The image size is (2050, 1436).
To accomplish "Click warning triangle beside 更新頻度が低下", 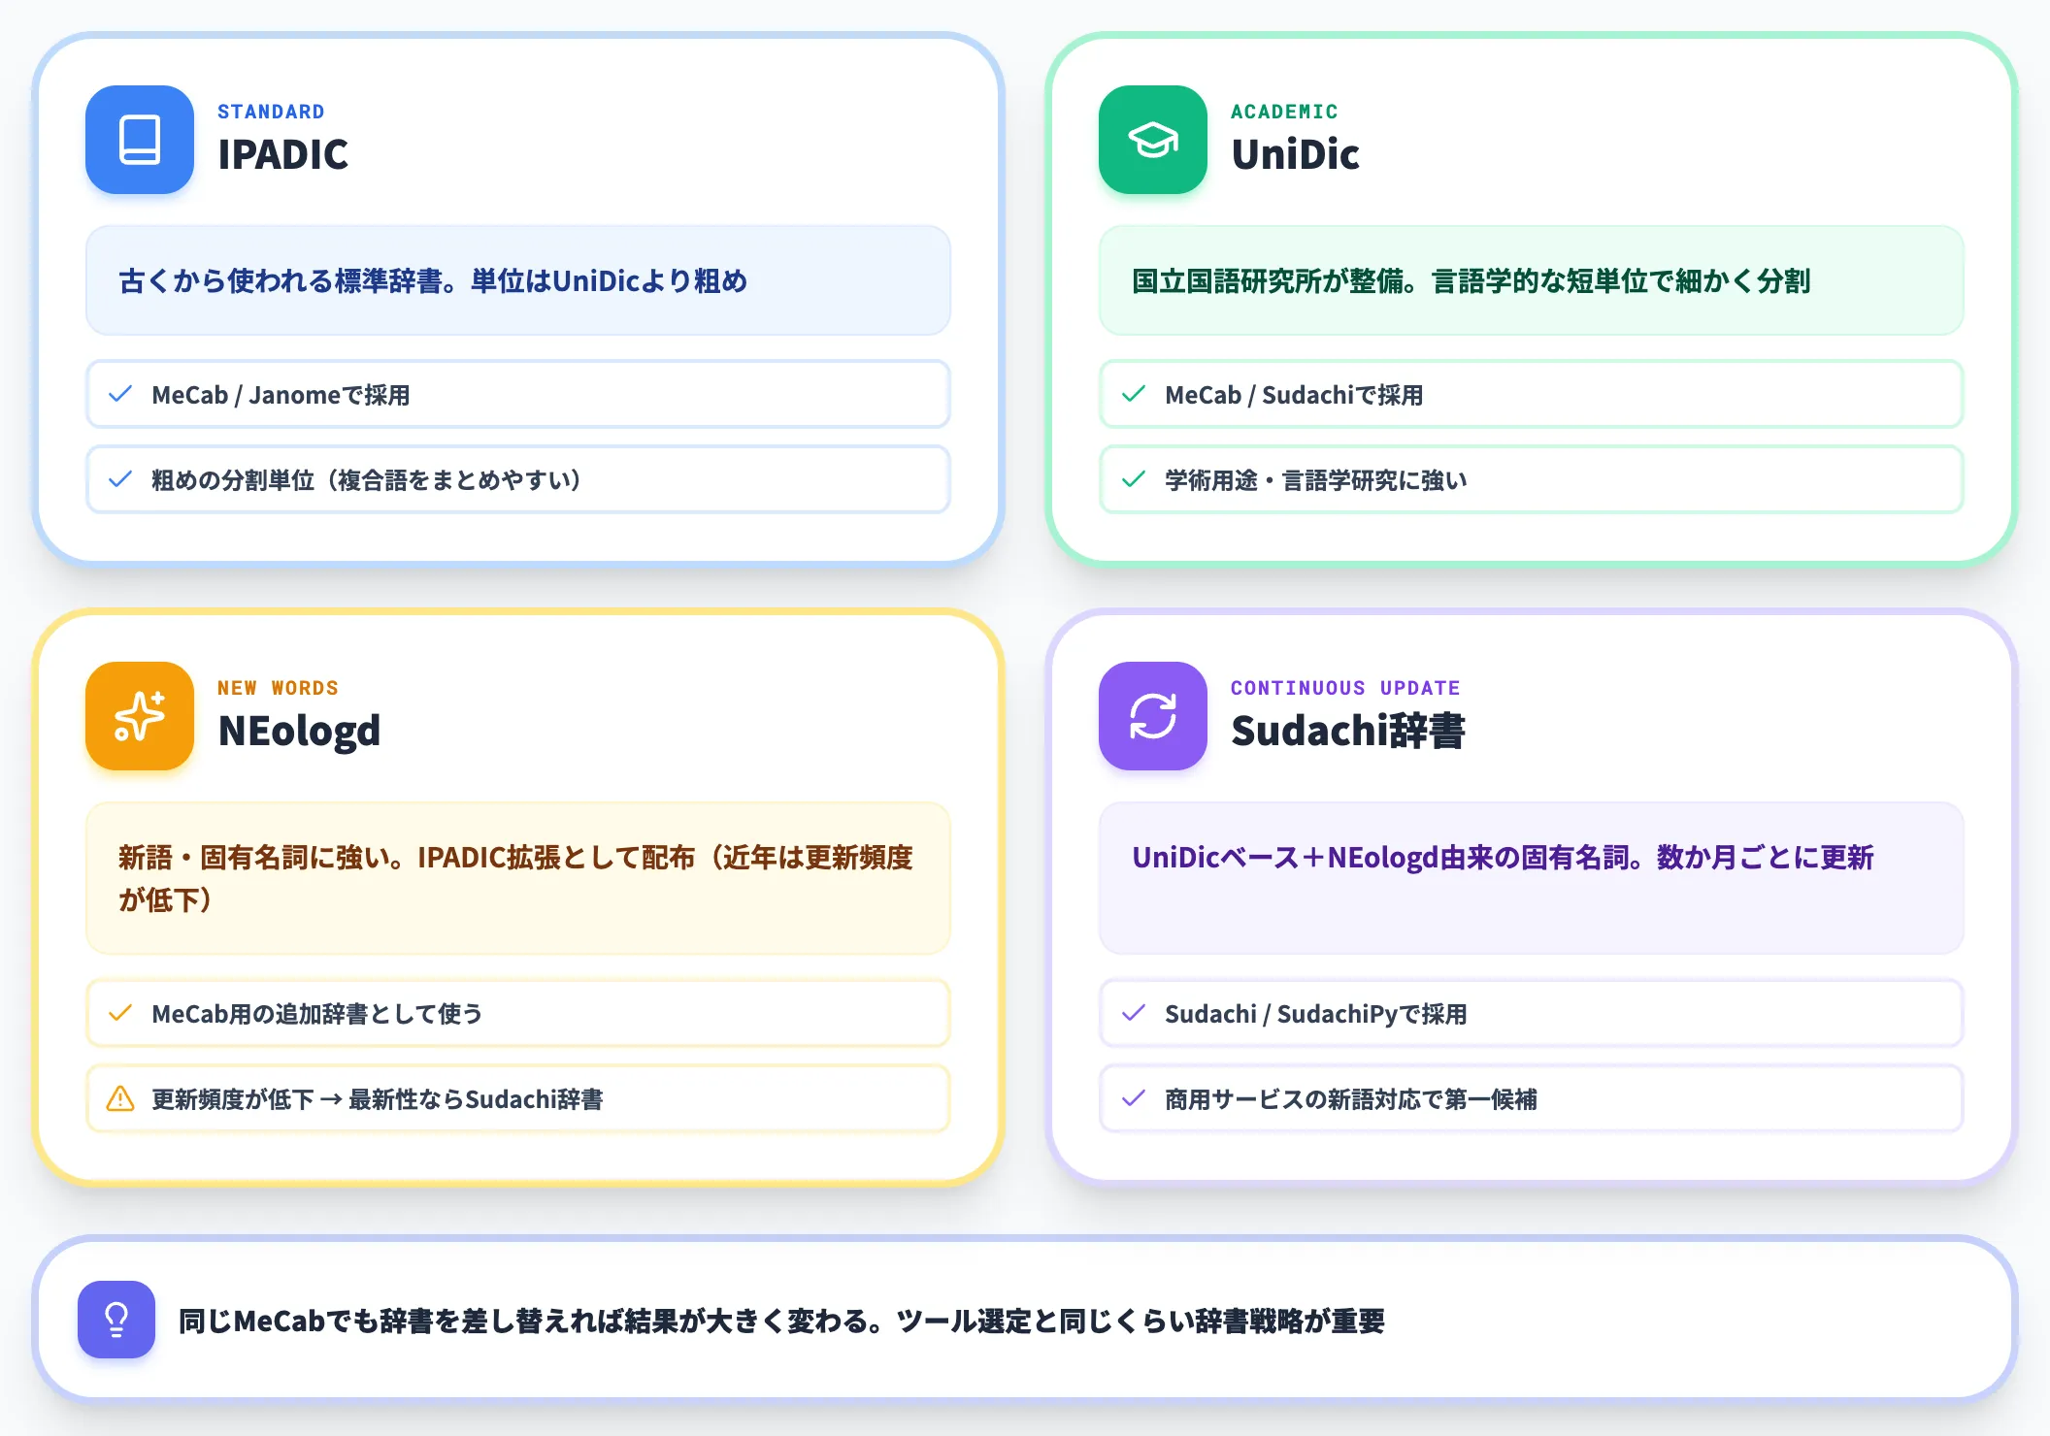I will point(120,1098).
